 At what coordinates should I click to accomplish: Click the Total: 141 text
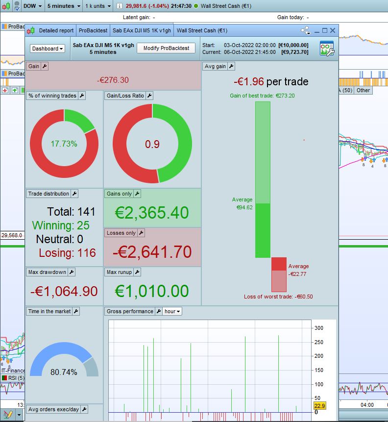[72, 212]
